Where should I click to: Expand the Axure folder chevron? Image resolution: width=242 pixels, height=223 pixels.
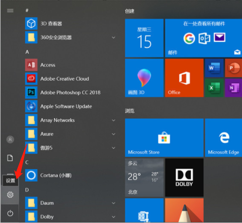pyautogui.click(x=114, y=134)
